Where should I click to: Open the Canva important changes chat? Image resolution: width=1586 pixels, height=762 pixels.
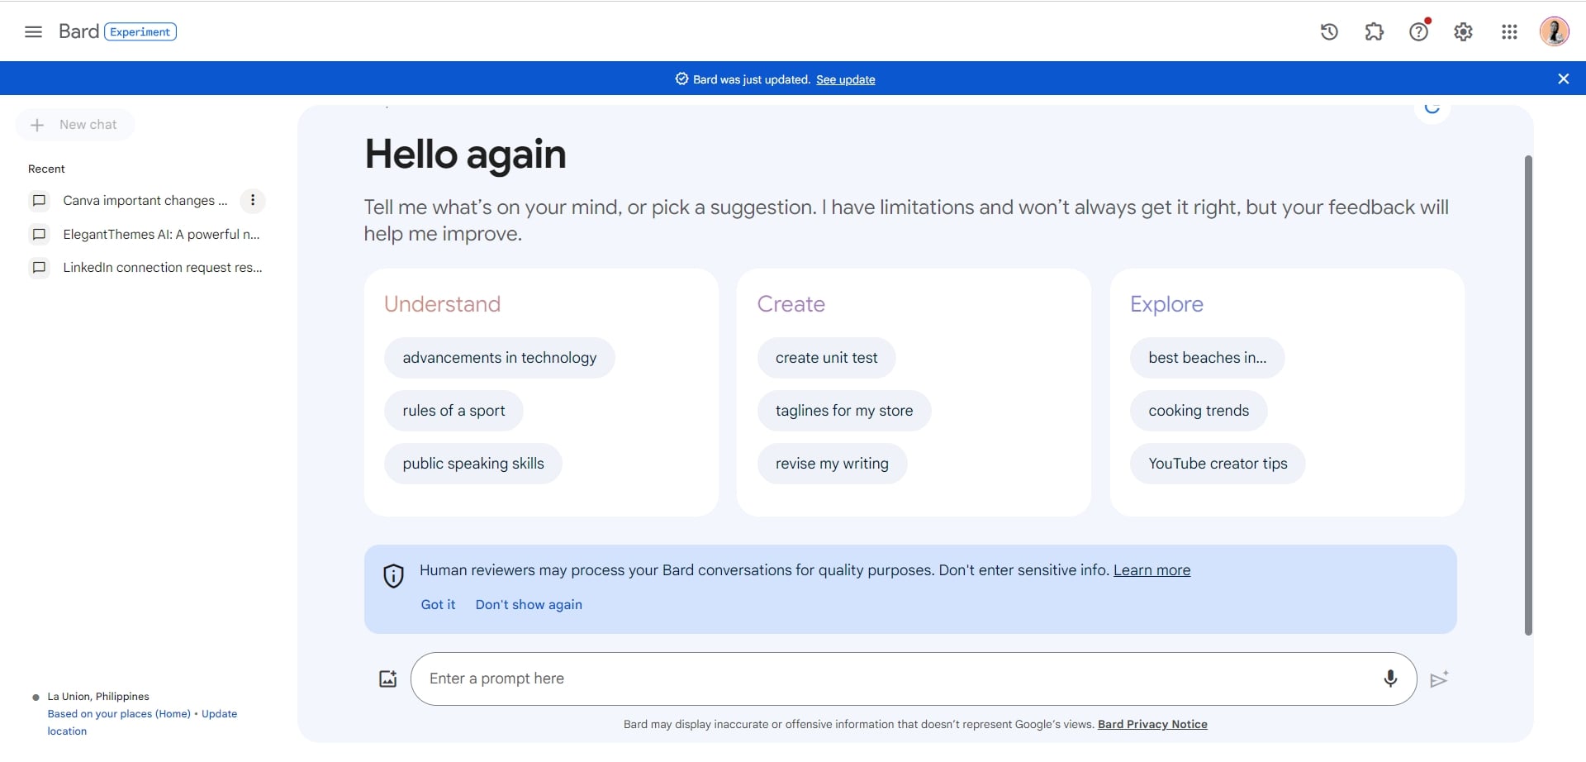tap(145, 201)
